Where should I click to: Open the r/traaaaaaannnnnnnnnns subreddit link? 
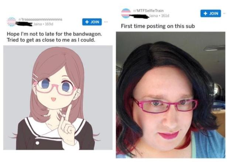(40, 19)
